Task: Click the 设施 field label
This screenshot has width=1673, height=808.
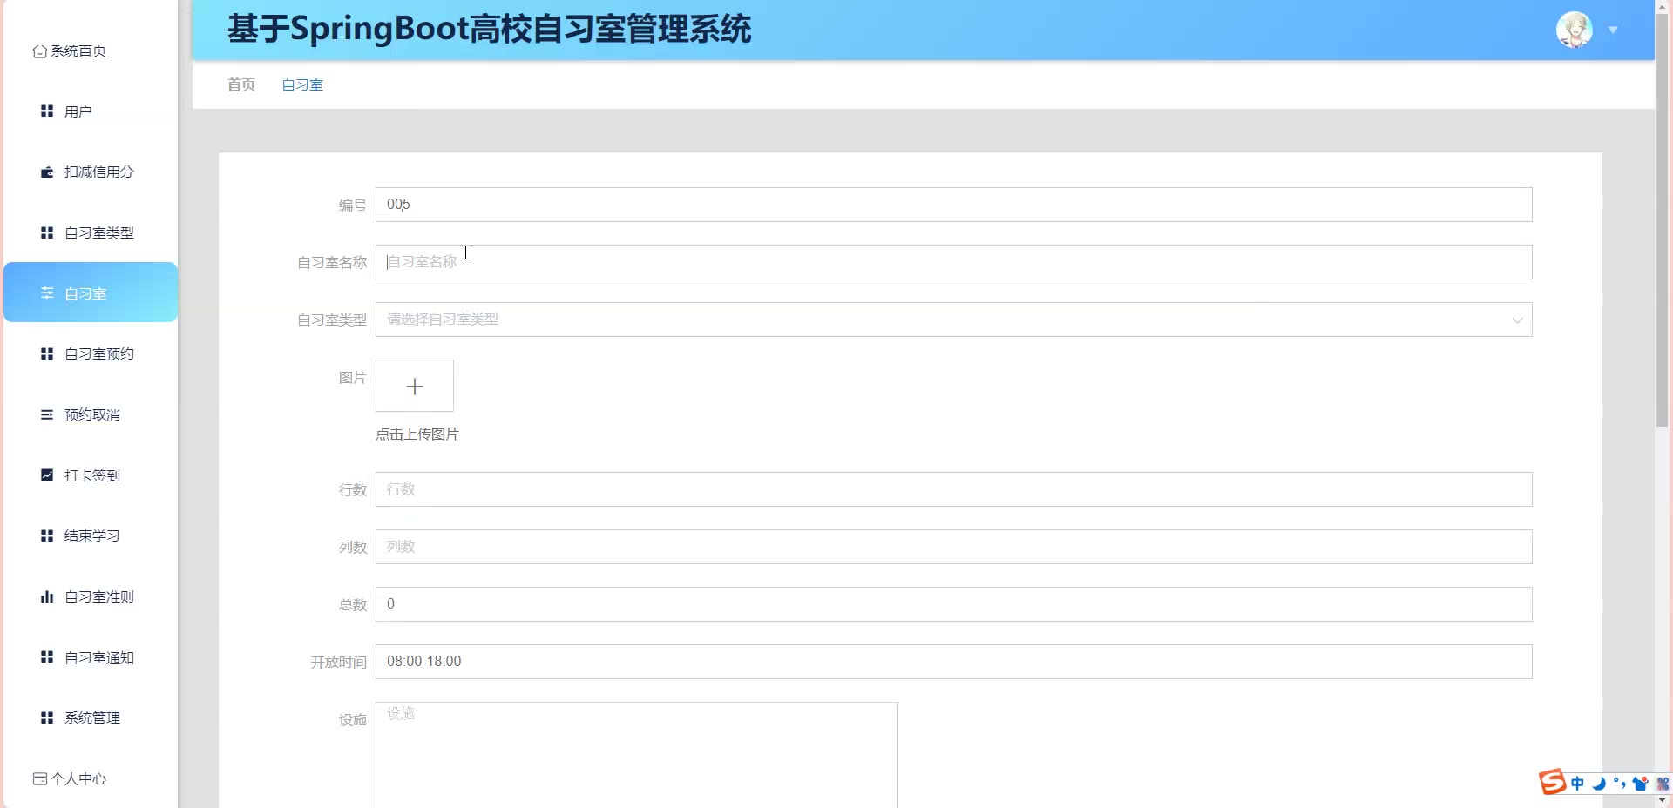Action: point(353,719)
